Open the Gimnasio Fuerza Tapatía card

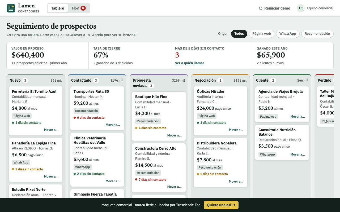pos(97,194)
